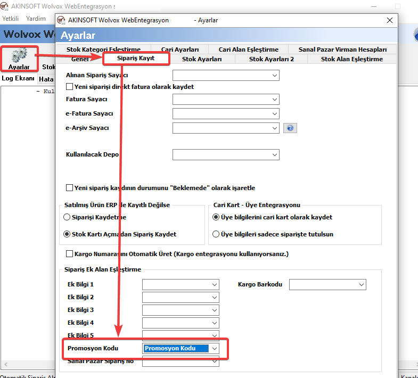
Task: Open the Sanal Pazar Virman Hesapları tab
Action: coord(342,50)
